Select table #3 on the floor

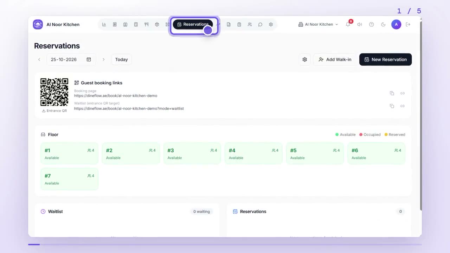point(192,154)
